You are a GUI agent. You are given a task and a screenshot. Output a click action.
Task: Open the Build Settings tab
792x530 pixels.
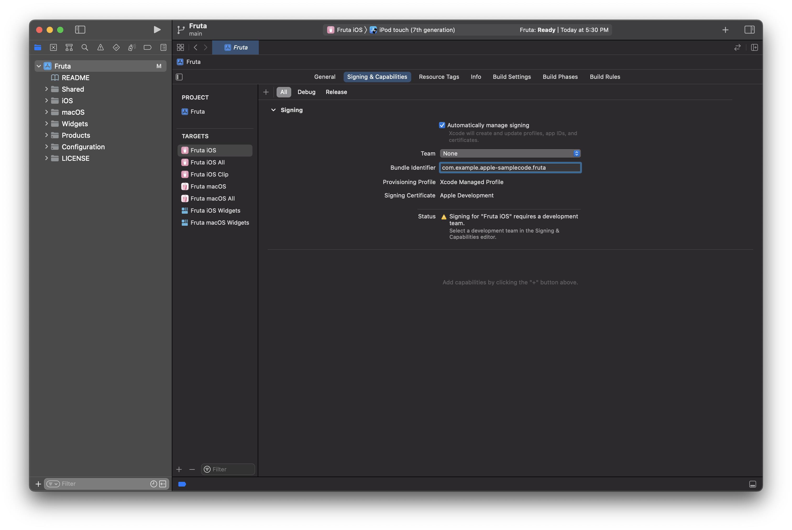click(511, 77)
